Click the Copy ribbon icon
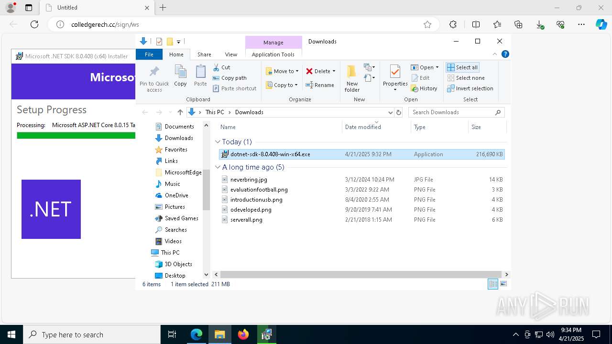The width and height of the screenshot is (612, 344). coord(180,76)
